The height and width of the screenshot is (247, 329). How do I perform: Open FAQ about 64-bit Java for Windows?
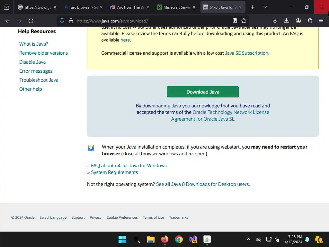[129, 166]
